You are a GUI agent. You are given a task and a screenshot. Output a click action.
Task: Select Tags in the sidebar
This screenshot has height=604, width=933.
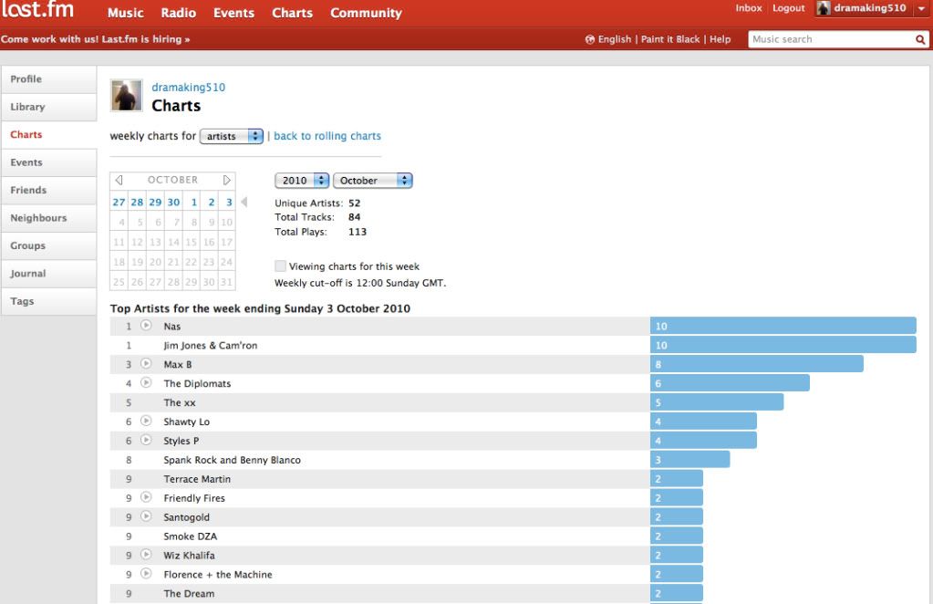(x=48, y=301)
